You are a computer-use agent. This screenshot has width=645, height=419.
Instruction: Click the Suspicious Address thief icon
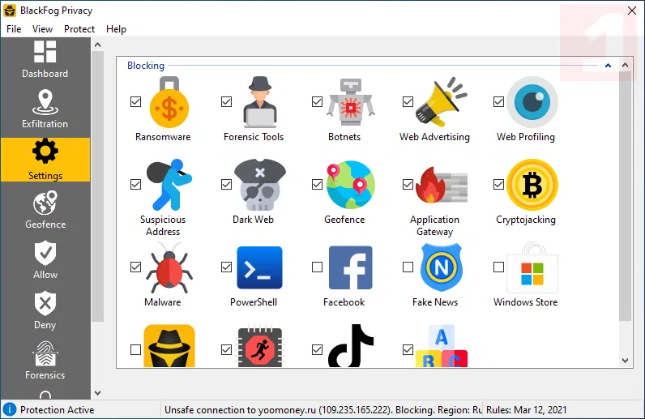point(169,185)
